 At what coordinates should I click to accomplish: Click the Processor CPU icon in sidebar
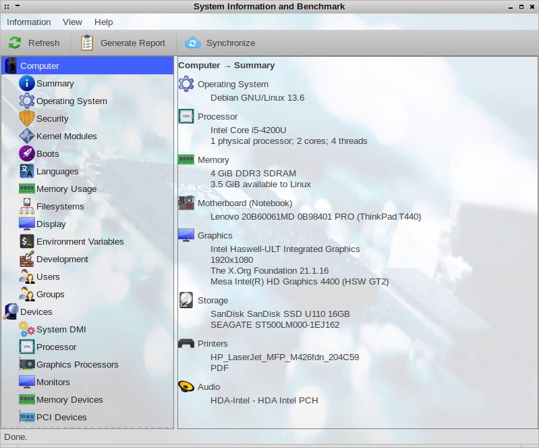pyautogui.click(x=27, y=347)
